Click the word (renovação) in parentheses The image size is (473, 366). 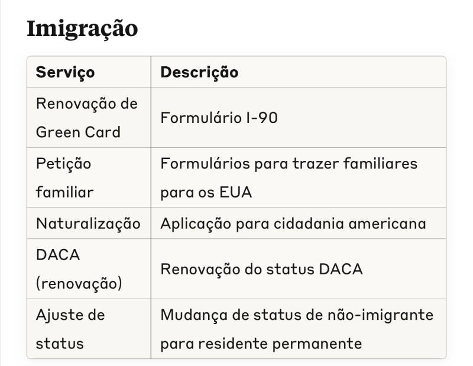coord(79,284)
